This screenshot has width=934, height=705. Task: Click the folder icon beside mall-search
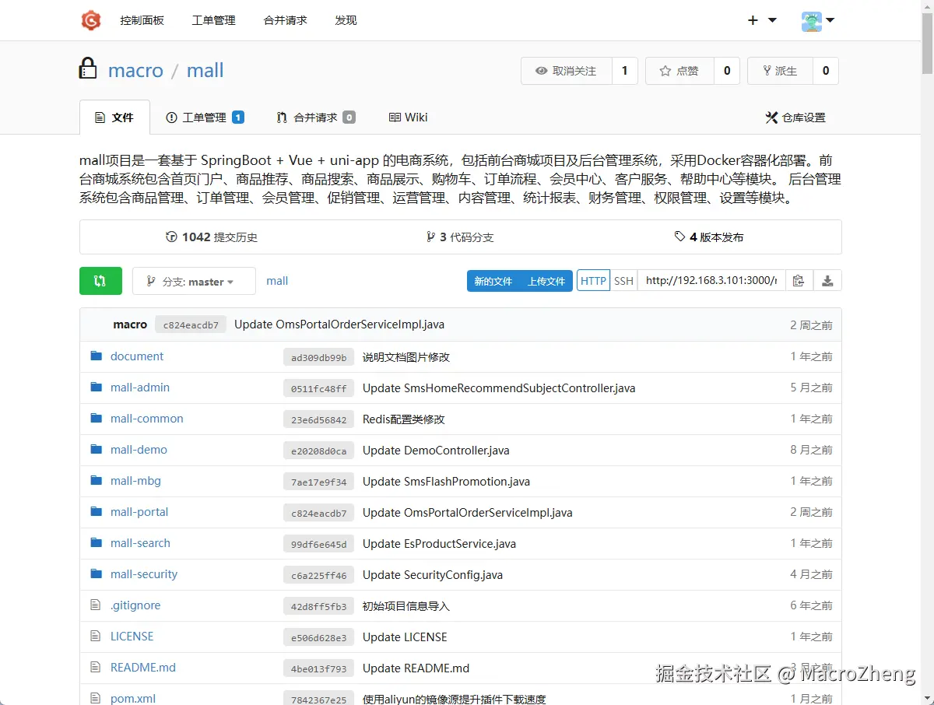(x=96, y=543)
